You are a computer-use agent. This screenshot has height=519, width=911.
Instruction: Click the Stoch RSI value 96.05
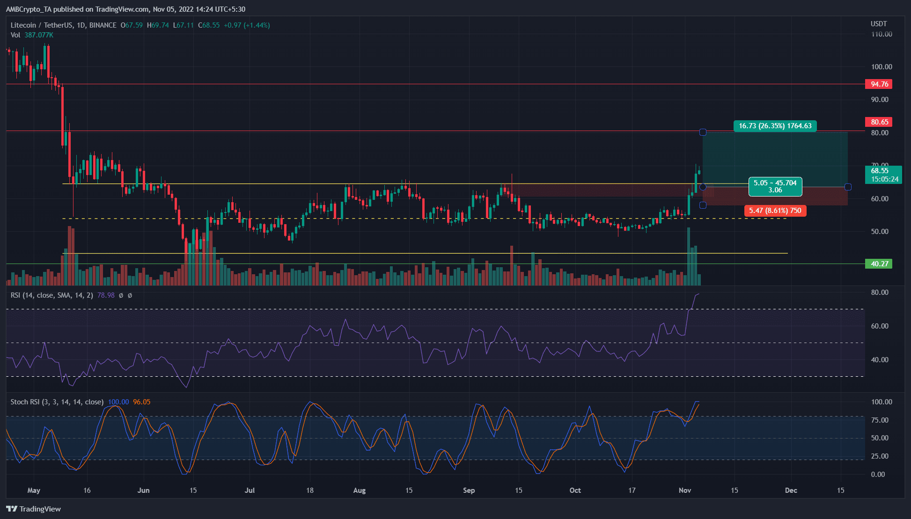click(142, 402)
